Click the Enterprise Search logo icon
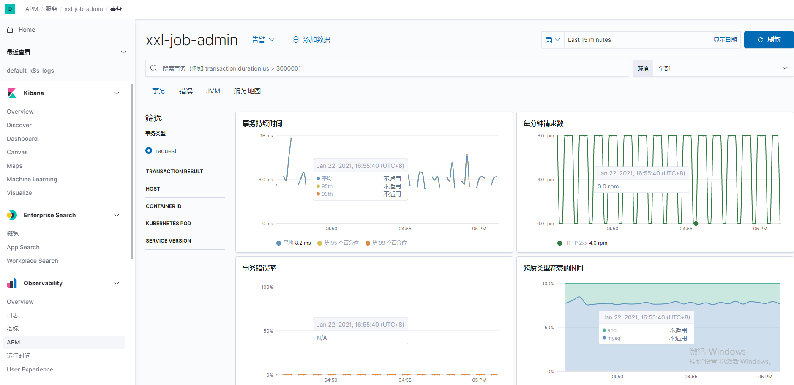 click(x=12, y=215)
